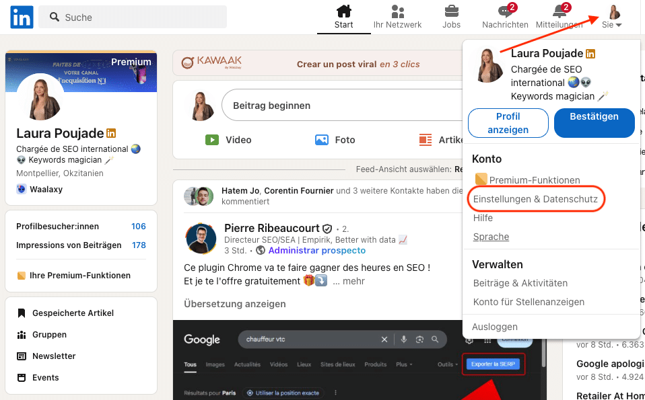Open Einstellungen & Datenschutz

(535, 199)
